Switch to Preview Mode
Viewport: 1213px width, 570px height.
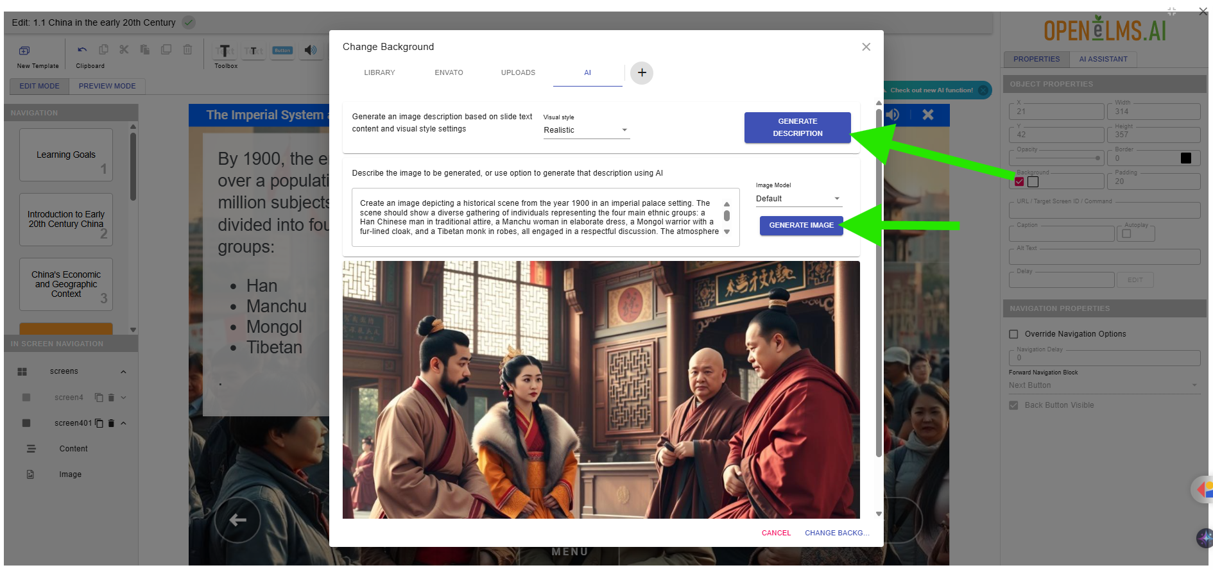[x=107, y=86]
